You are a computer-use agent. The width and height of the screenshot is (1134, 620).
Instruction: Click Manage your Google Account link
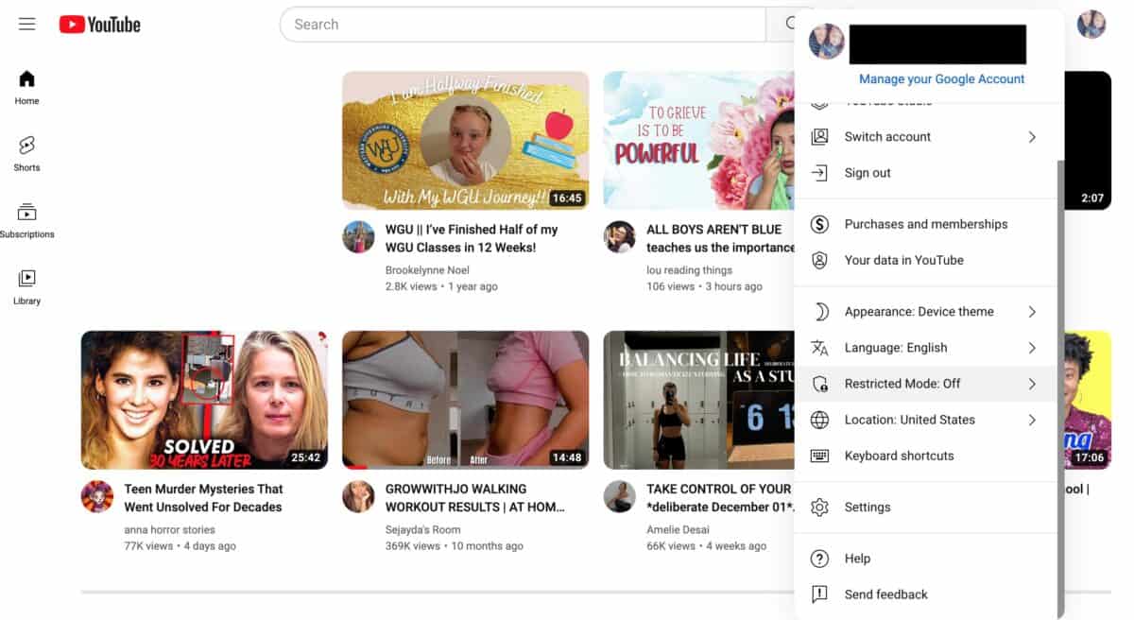pyautogui.click(x=942, y=79)
